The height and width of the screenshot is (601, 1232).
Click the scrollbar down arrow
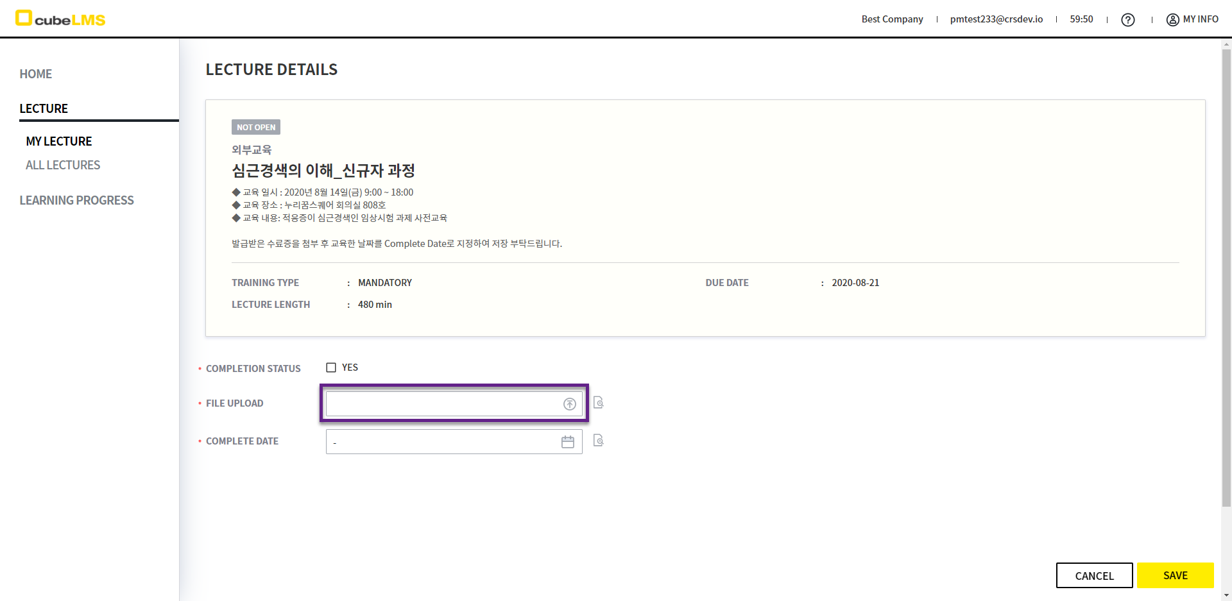point(1226,595)
